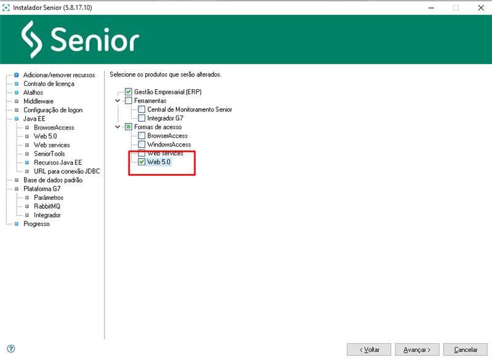Viewport: 492px width, 359px height.
Task: Select Base de dados padrão step
Action: [x=53, y=180]
